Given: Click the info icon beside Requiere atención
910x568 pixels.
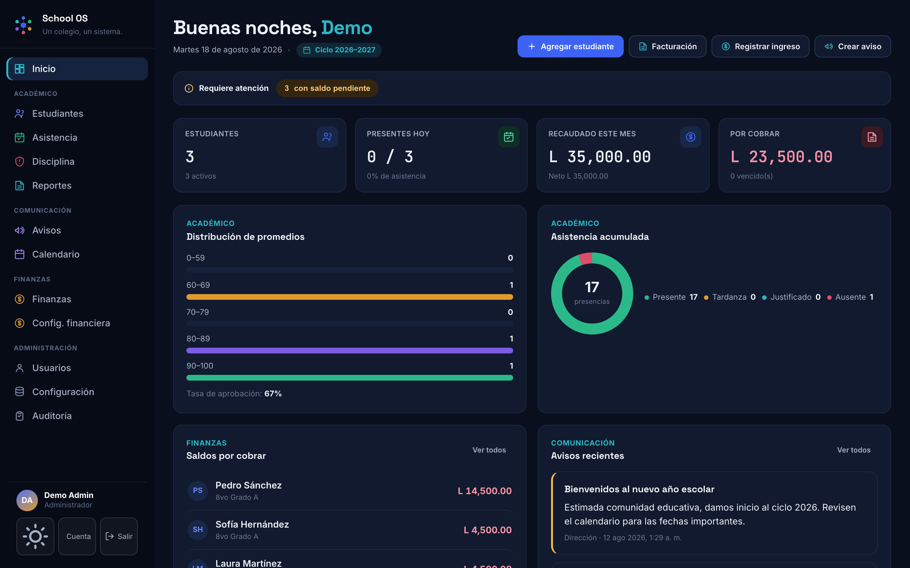Looking at the screenshot, I should tap(189, 88).
